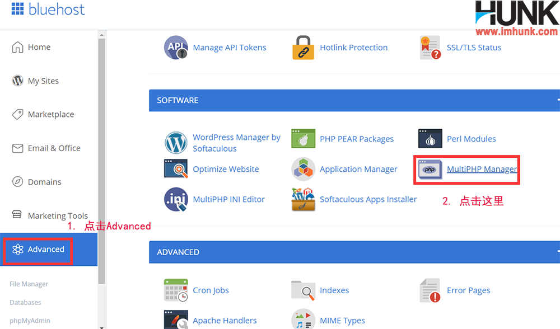Click the Home house icon in sidebar
Image resolution: width=560 pixels, height=329 pixels.
click(17, 47)
